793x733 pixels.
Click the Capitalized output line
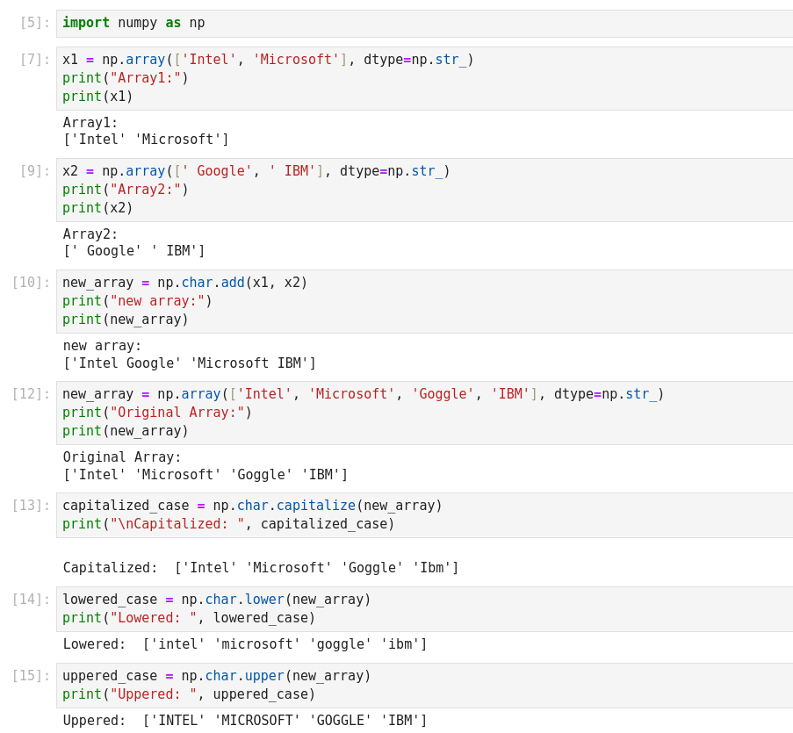point(261,568)
